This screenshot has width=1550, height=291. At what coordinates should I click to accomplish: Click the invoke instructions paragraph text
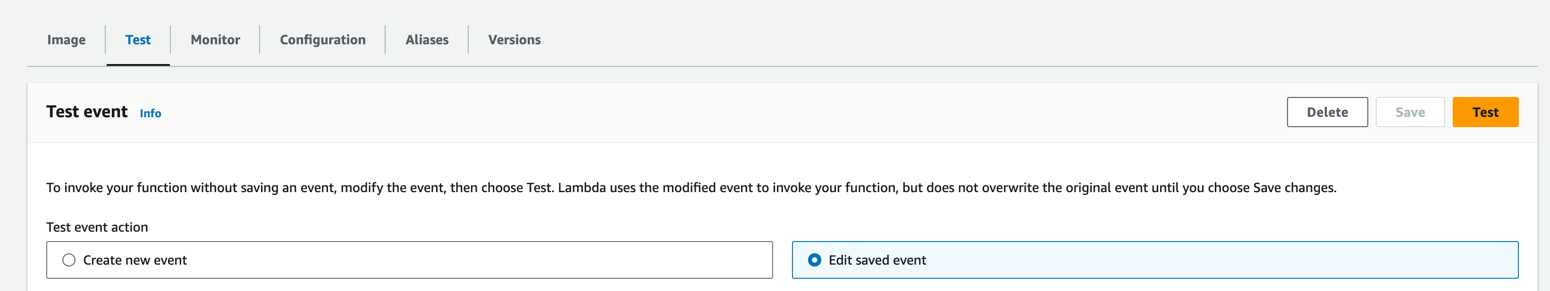tap(691, 188)
